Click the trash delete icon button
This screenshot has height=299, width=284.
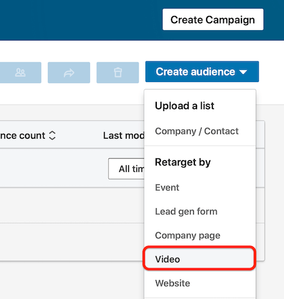(x=118, y=72)
